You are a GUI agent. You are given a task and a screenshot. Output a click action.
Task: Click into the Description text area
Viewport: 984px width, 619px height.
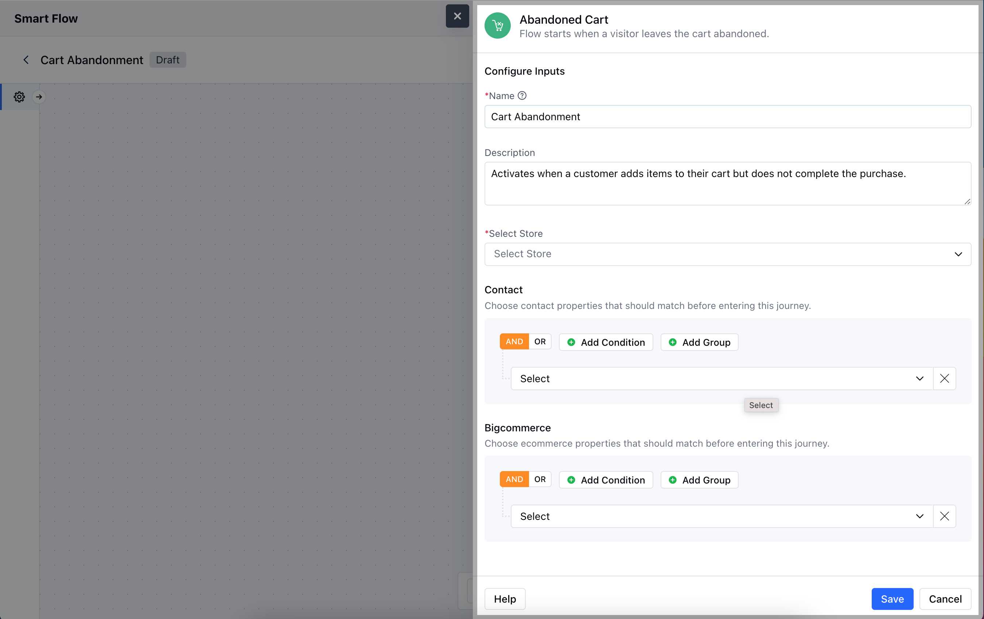pos(727,184)
